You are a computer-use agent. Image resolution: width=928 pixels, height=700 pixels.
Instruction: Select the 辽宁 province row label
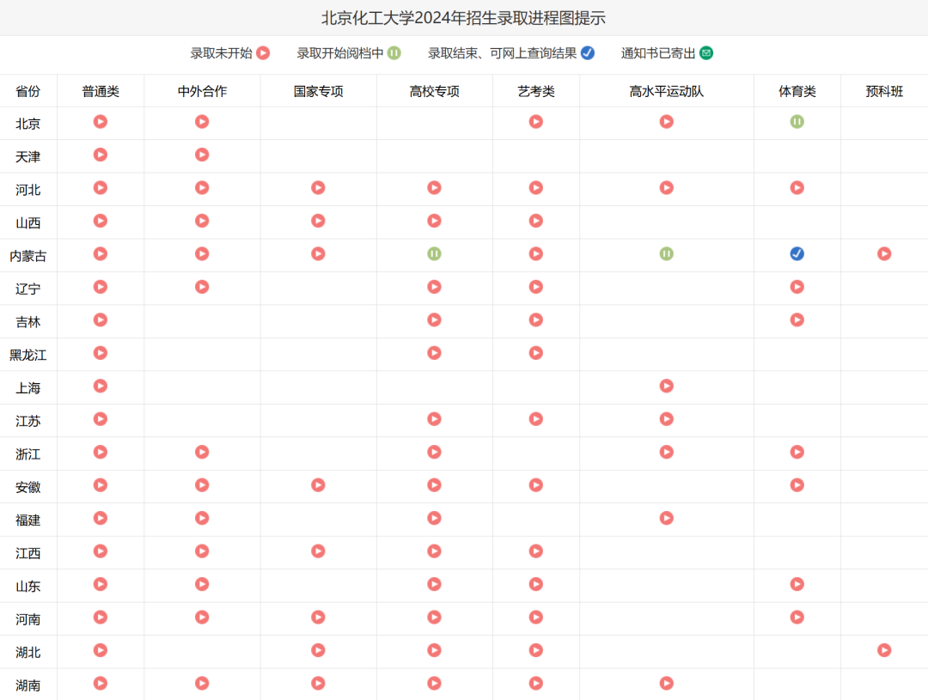(x=27, y=289)
